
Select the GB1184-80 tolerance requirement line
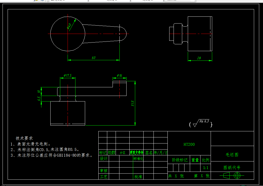tap(52, 155)
